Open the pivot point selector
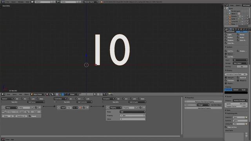251x141 pixels. click(53, 94)
